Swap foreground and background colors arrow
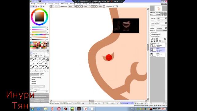The image size is (197, 111). (x=48, y=53)
